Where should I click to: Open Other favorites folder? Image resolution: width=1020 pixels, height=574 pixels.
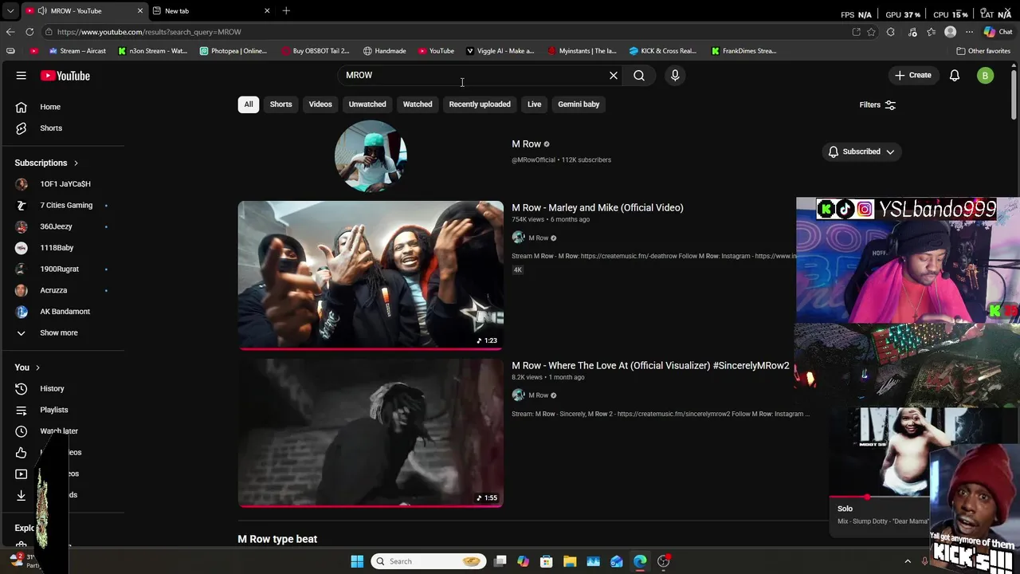[983, 51]
